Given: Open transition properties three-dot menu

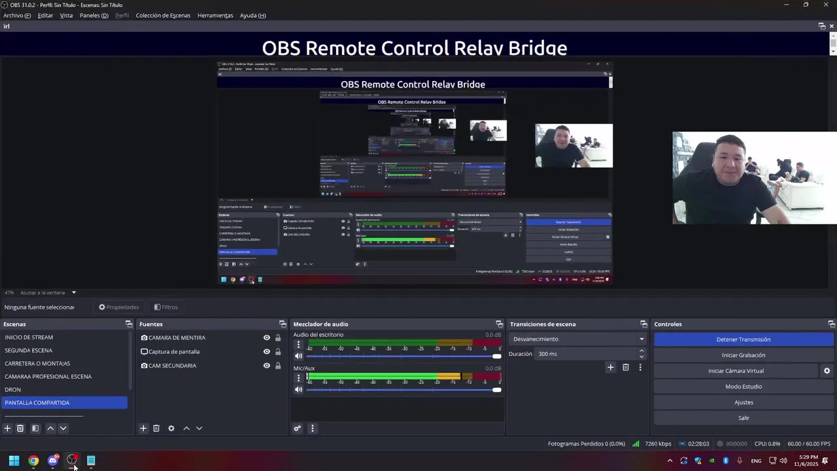Looking at the screenshot, I should 640,368.
